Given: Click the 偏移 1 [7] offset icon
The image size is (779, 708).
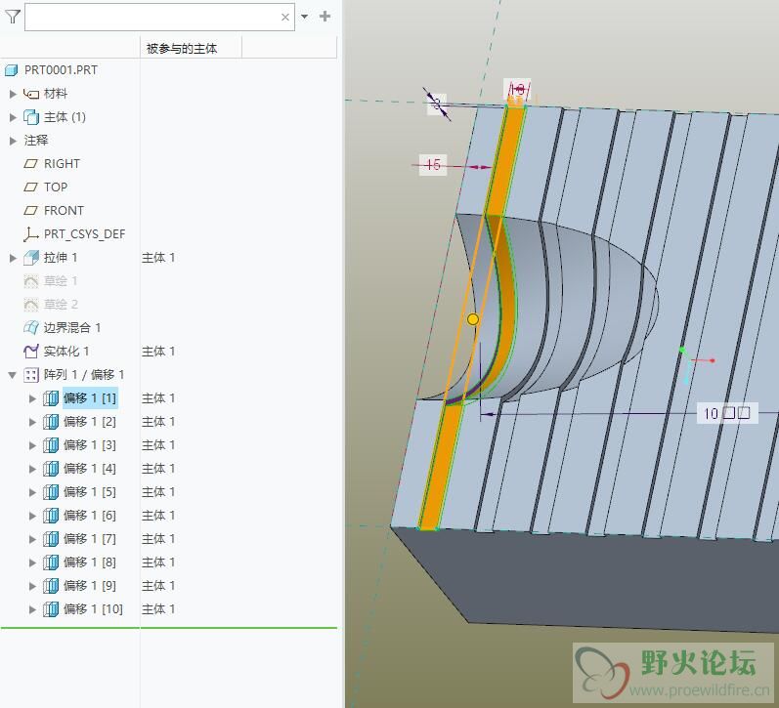Looking at the screenshot, I should pyautogui.click(x=51, y=539).
